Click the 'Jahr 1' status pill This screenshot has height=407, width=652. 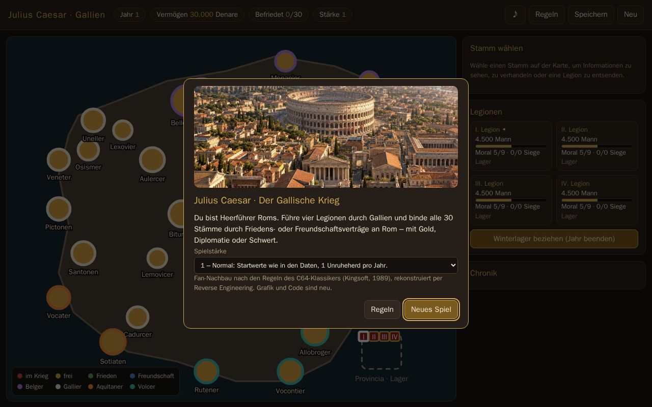coord(130,14)
